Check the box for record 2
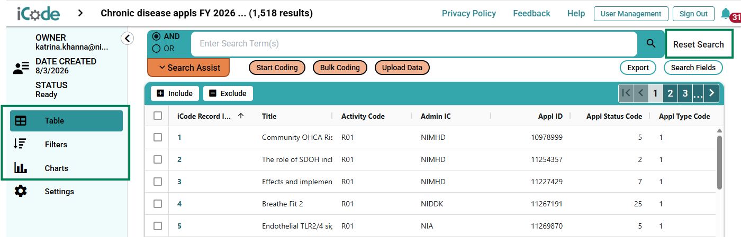Image resolution: width=741 pixels, height=237 pixels. click(x=158, y=159)
